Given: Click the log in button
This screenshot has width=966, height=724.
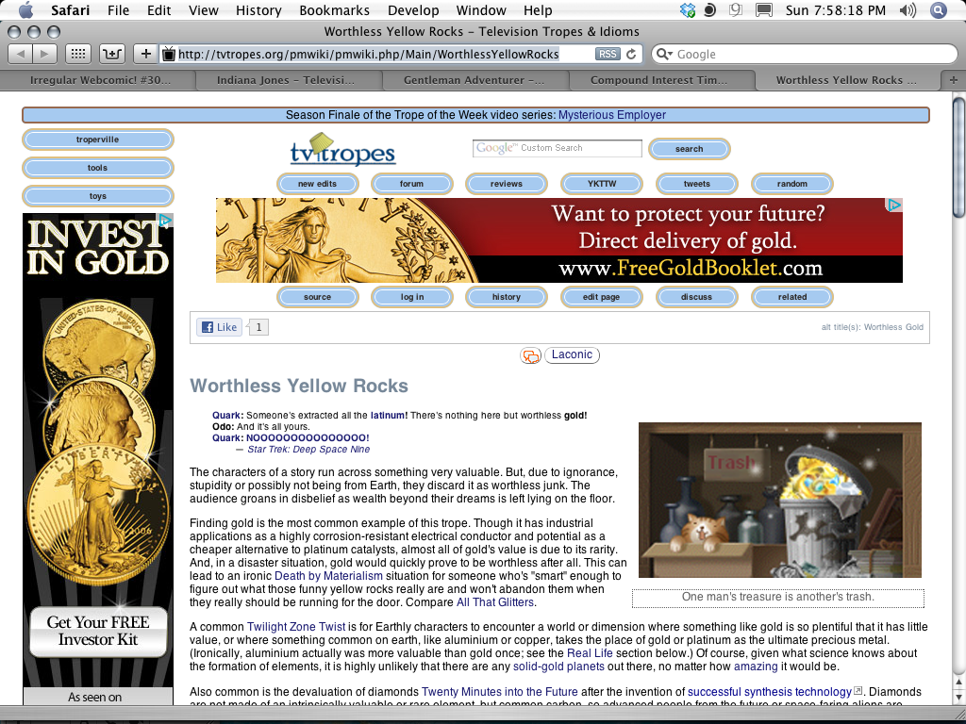Looking at the screenshot, I should 411,297.
